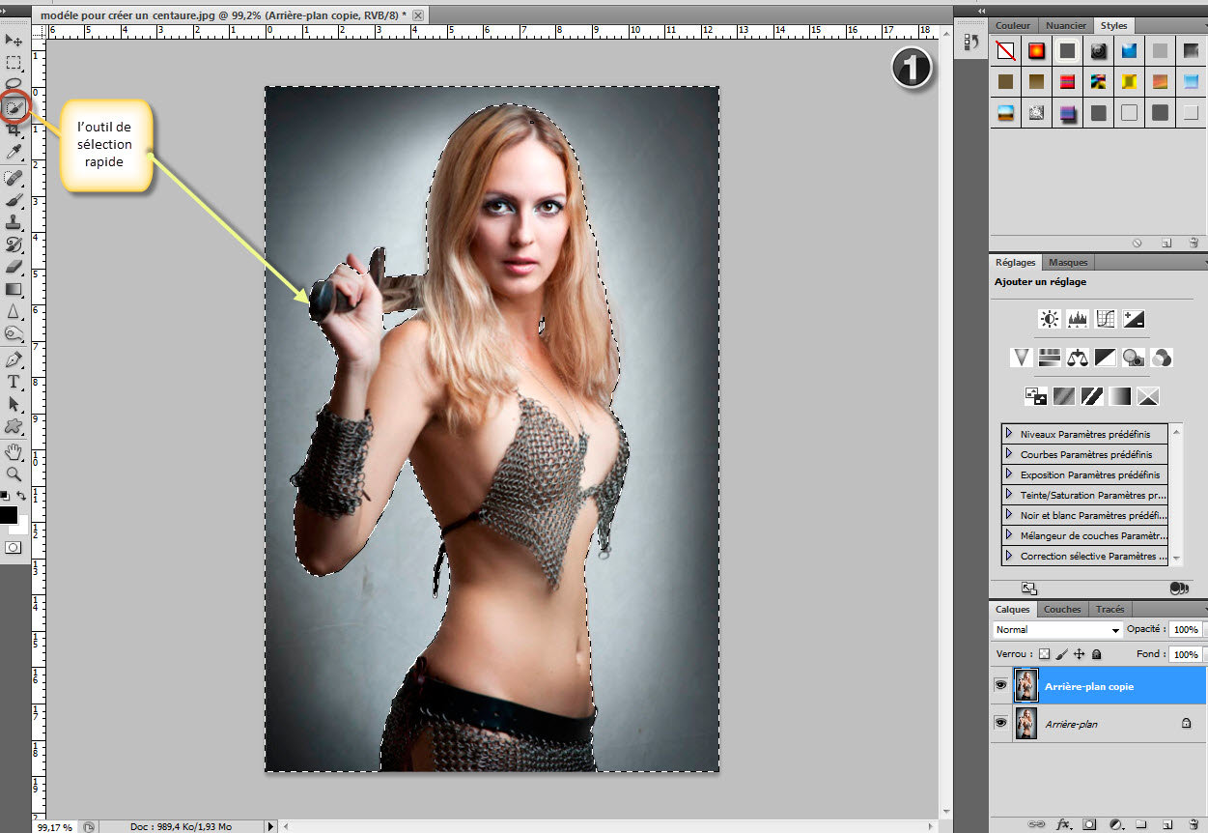Add a Photo Filter adjustment
The height and width of the screenshot is (833, 1208).
point(1135,358)
